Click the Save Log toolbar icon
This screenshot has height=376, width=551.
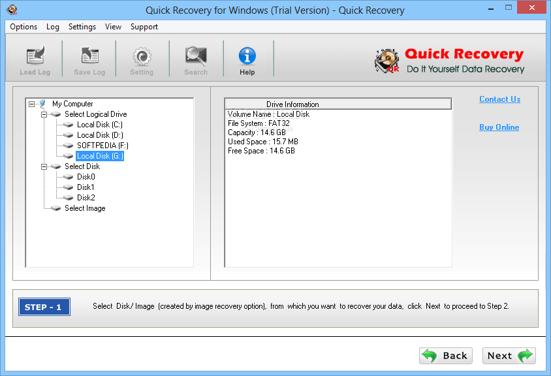(x=89, y=55)
